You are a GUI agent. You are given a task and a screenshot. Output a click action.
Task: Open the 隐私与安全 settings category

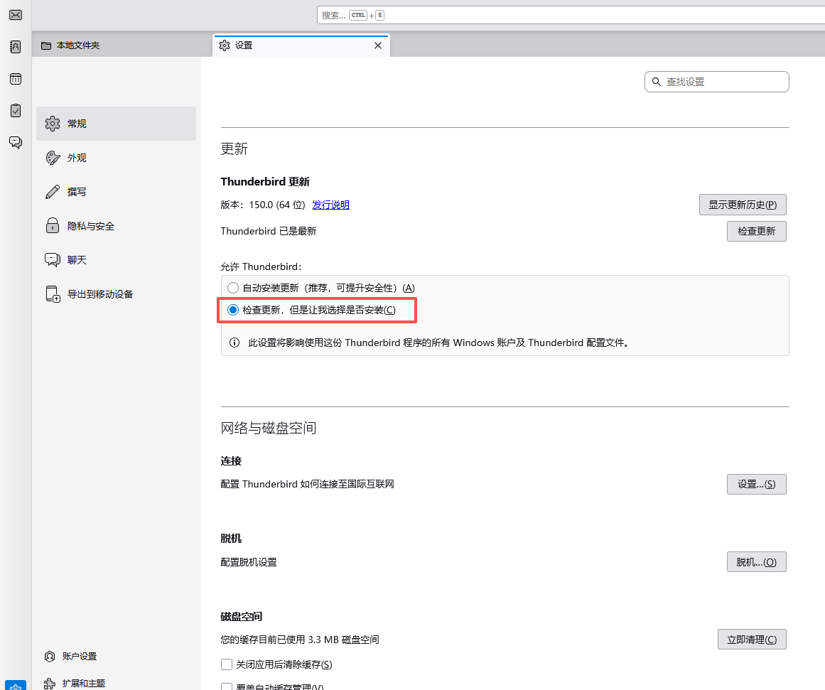pos(117,226)
